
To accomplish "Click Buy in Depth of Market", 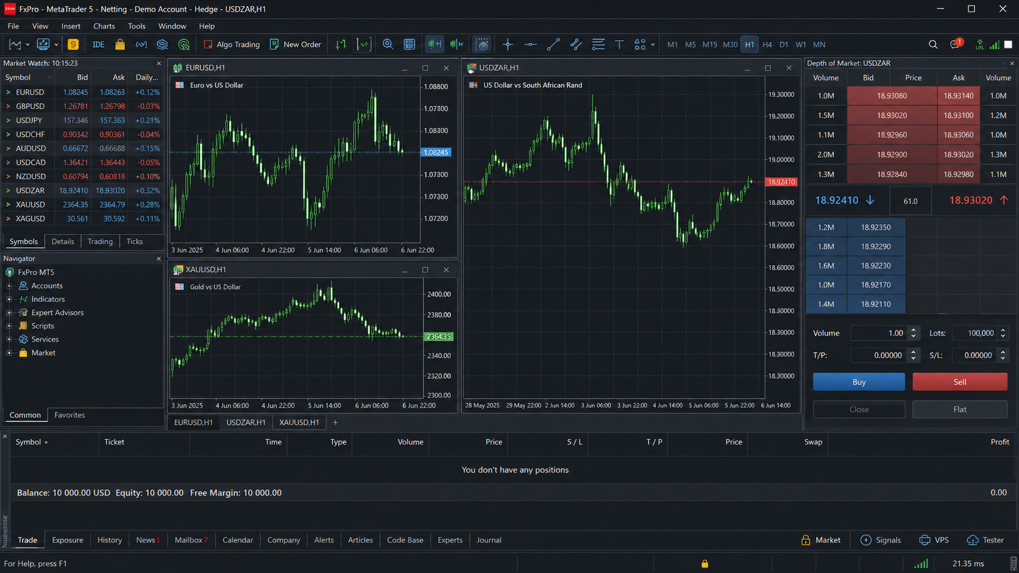I will click(859, 382).
